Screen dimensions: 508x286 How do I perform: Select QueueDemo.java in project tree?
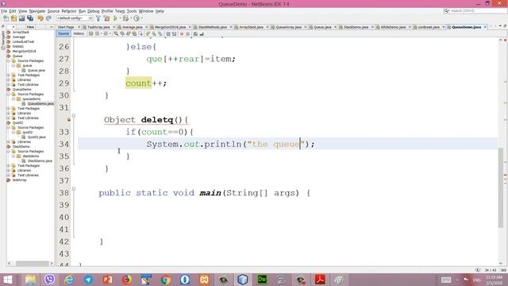click(x=40, y=104)
